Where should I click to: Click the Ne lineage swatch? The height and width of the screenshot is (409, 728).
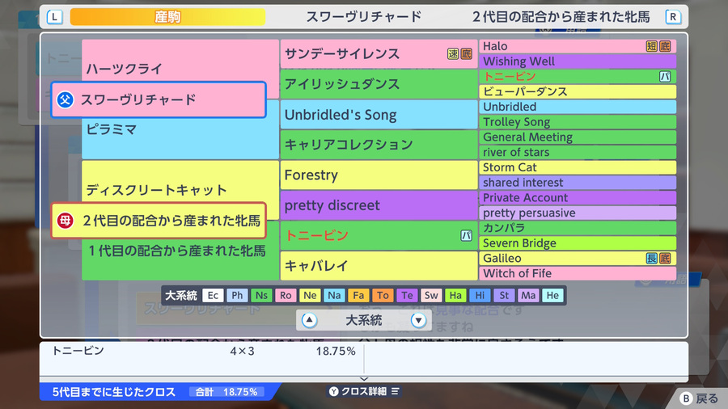pos(310,295)
